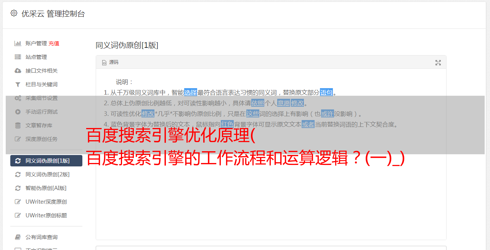
Task: Open the 公有词库查询 page link
Action: click(x=42, y=237)
